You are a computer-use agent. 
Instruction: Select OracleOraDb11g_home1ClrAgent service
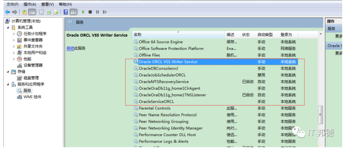pyautogui.click(x=215, y=88)
